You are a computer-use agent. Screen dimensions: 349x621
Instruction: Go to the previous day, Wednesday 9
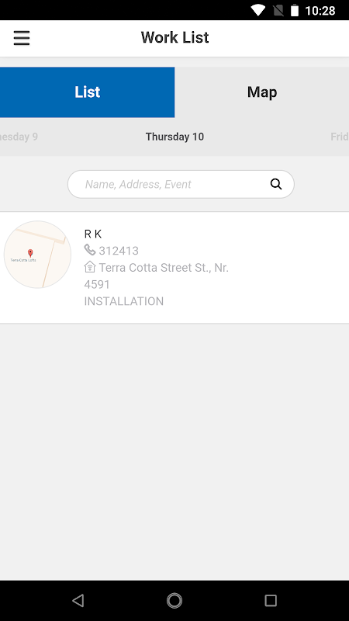pyautogui.click(x=19, y=137)
